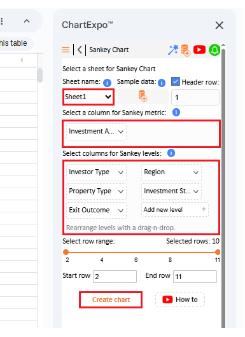Uncheck the Header row checkbox
Screen dimensions: 245x337
(x=176, y=81)
